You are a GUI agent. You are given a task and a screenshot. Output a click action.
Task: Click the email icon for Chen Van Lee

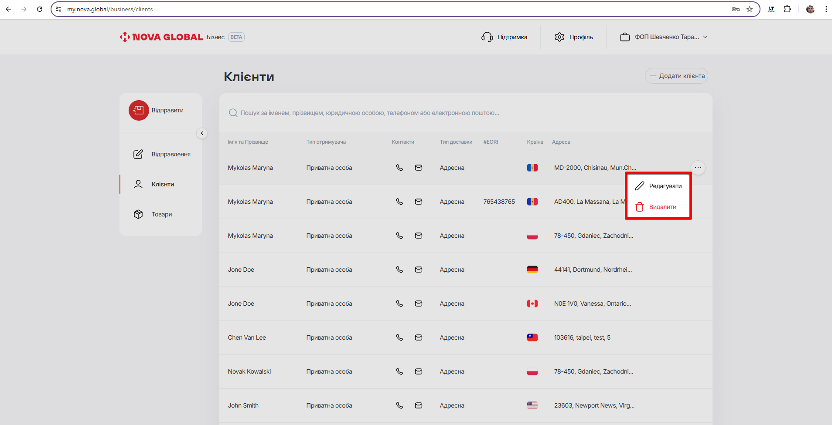(418, 337)
